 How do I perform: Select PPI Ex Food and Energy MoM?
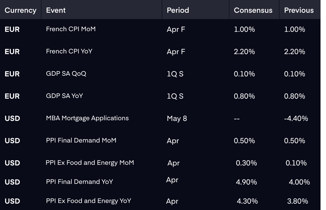click(x=90, y=163)
